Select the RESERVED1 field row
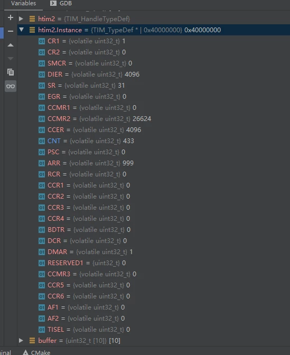Image resolution: width=290 pixels, height=355 pixels. coord(154,263)
